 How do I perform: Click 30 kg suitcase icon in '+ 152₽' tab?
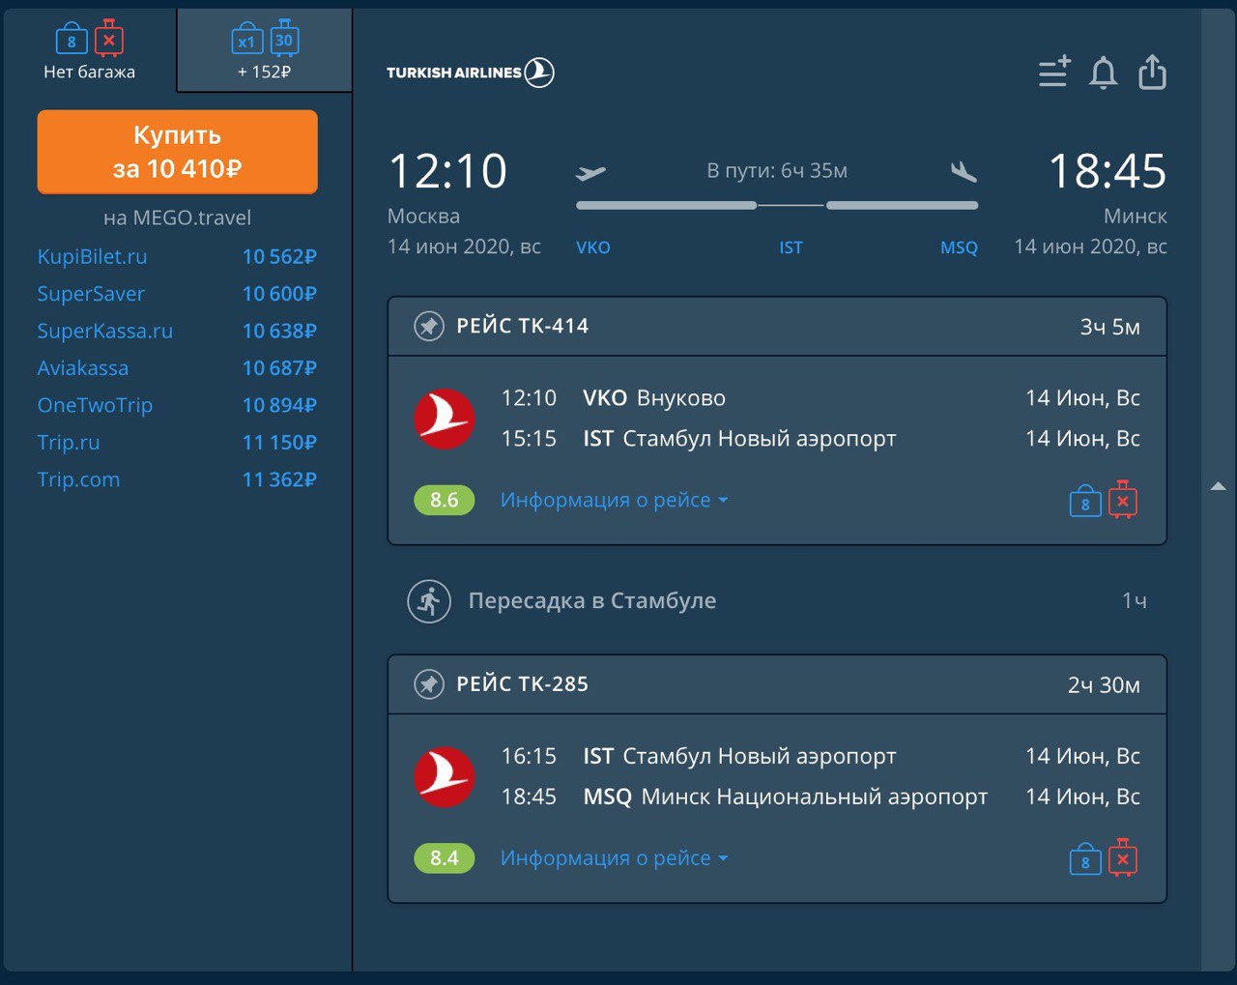point(284,39)
